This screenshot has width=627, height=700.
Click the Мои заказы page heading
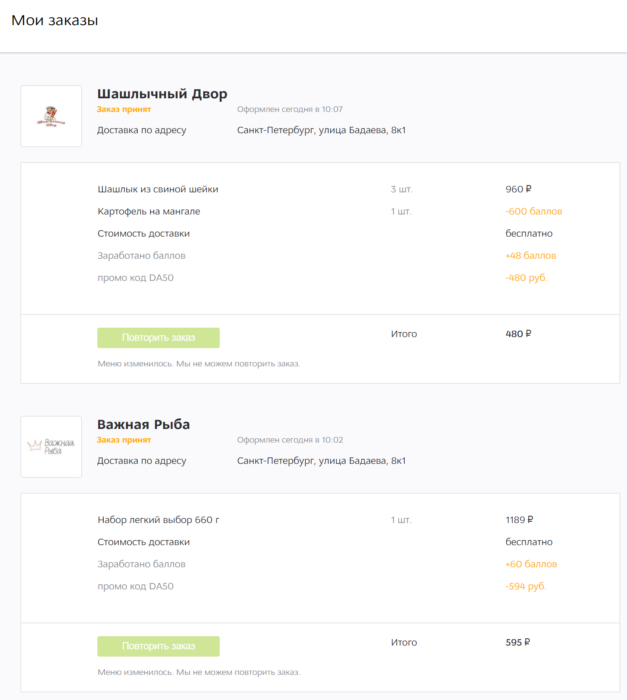(55, 20)
